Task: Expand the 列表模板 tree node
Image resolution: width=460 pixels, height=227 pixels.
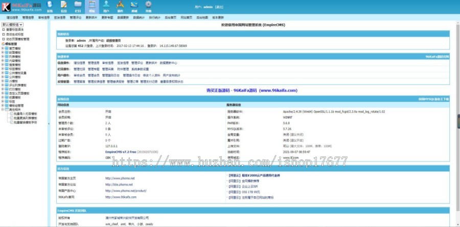Action: (3, 57)
